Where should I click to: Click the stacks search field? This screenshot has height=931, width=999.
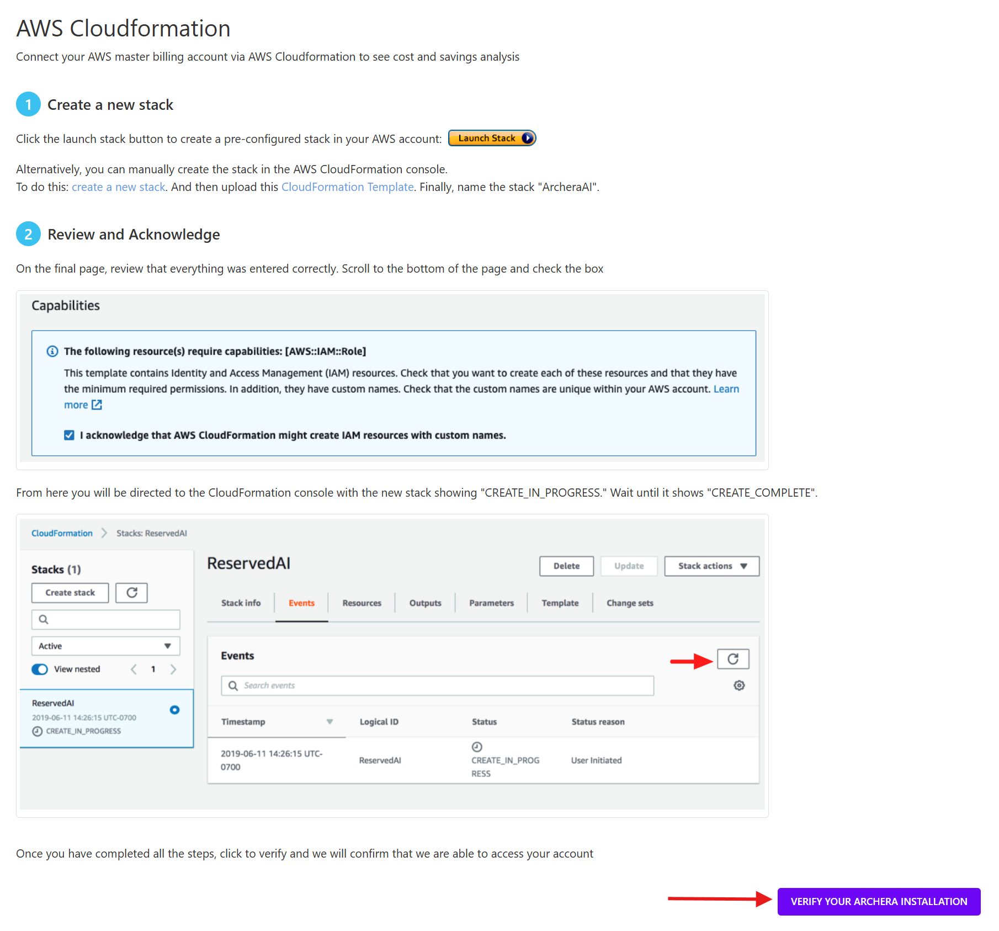coord(106,620)
